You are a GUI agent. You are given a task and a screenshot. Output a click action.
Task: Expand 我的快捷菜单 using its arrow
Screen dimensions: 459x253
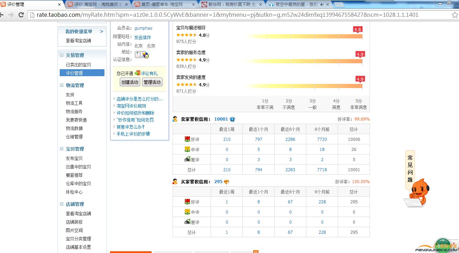click(101, 31)
